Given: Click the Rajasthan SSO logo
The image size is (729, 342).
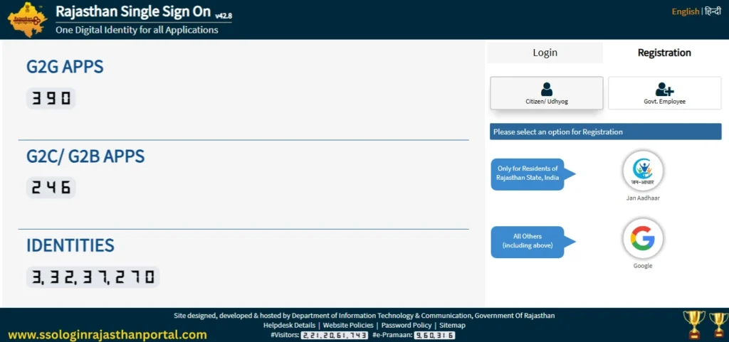Looking at the screenshot, I should pos(28,19).
